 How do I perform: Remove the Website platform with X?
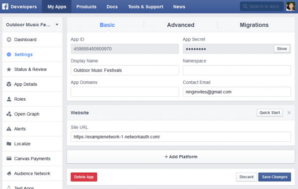(289, 113)
